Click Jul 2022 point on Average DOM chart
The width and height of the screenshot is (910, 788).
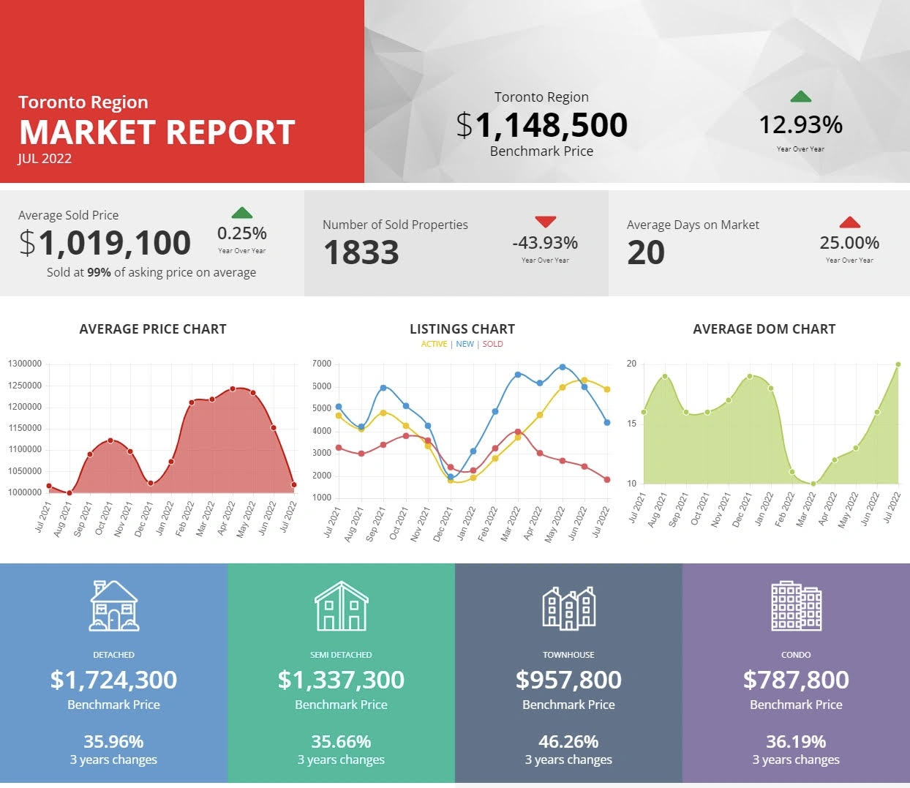click(898, 364)
